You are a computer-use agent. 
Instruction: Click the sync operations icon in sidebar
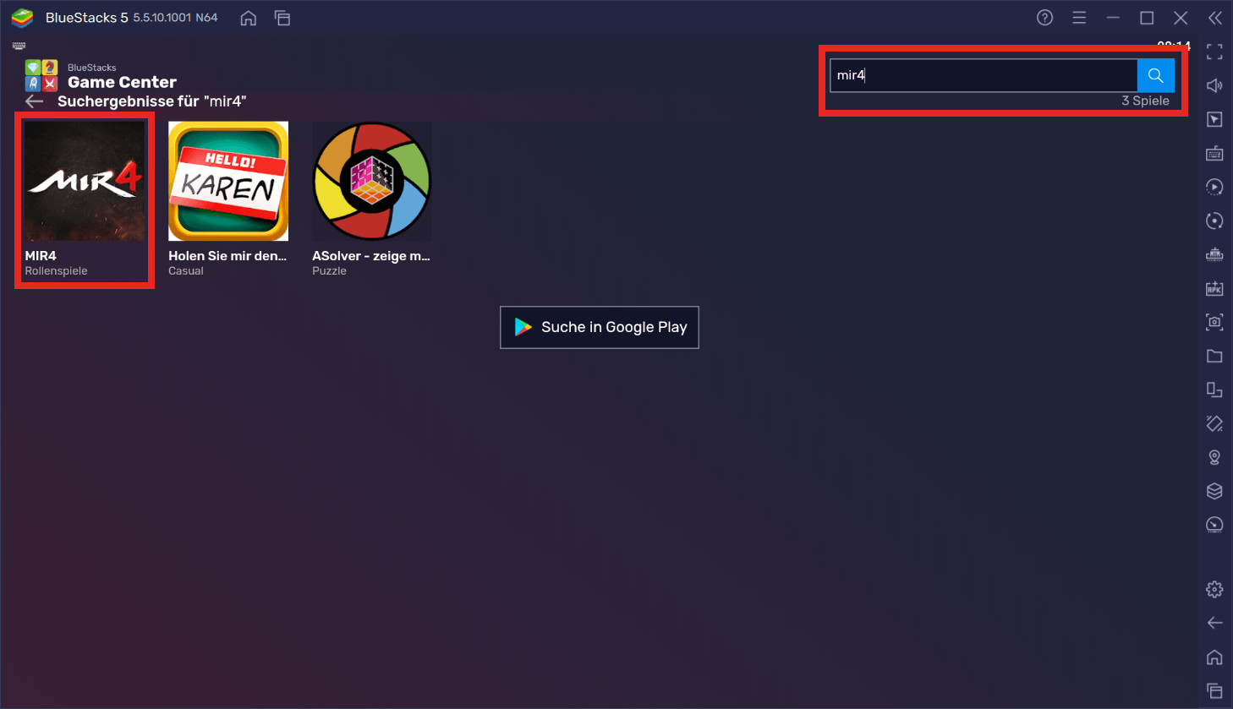[x=1214, y=221]
